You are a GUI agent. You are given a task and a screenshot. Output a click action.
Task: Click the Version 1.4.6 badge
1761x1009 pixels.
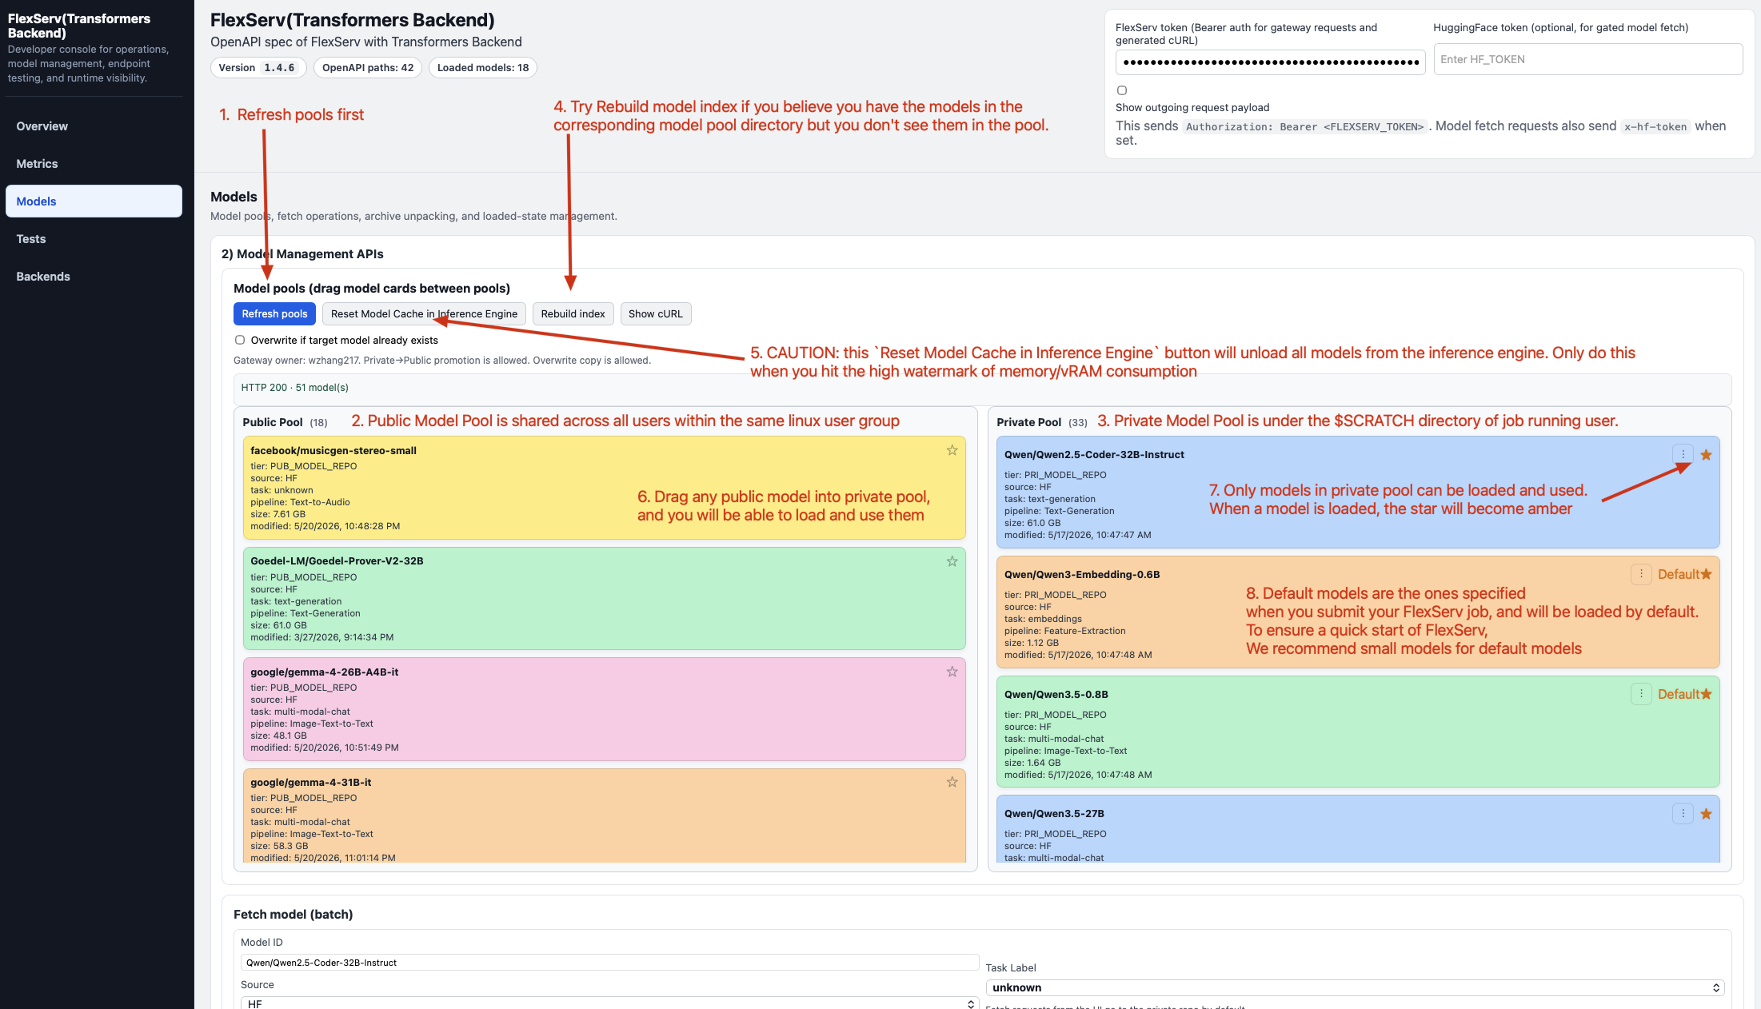click(258, 68)
